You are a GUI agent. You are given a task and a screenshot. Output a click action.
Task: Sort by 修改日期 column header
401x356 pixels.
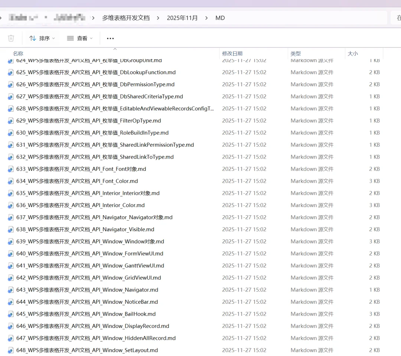click(232, 54)
